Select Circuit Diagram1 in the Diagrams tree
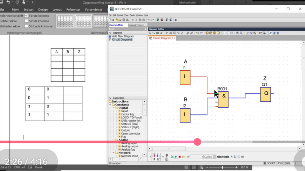 click(x=122, y=39)
